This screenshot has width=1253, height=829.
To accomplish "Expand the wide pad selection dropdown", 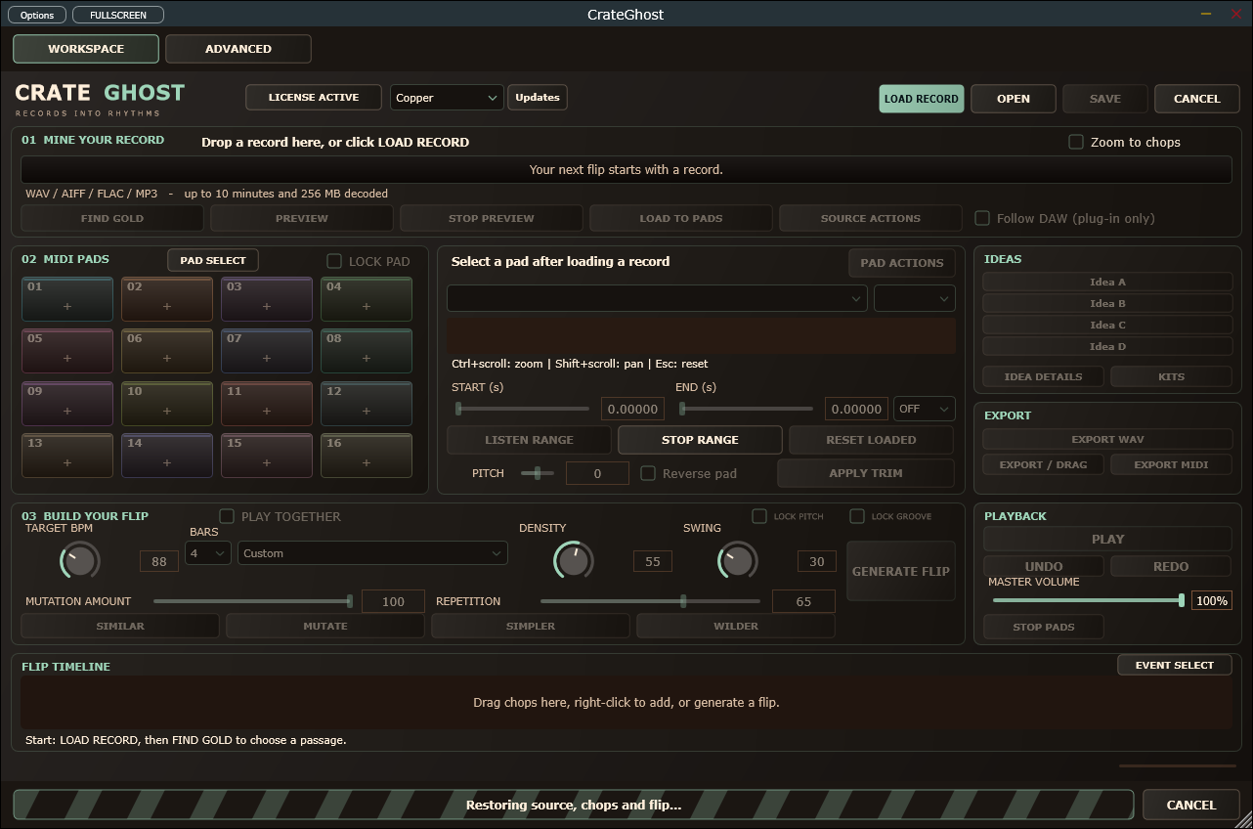I will click(657, 298).
